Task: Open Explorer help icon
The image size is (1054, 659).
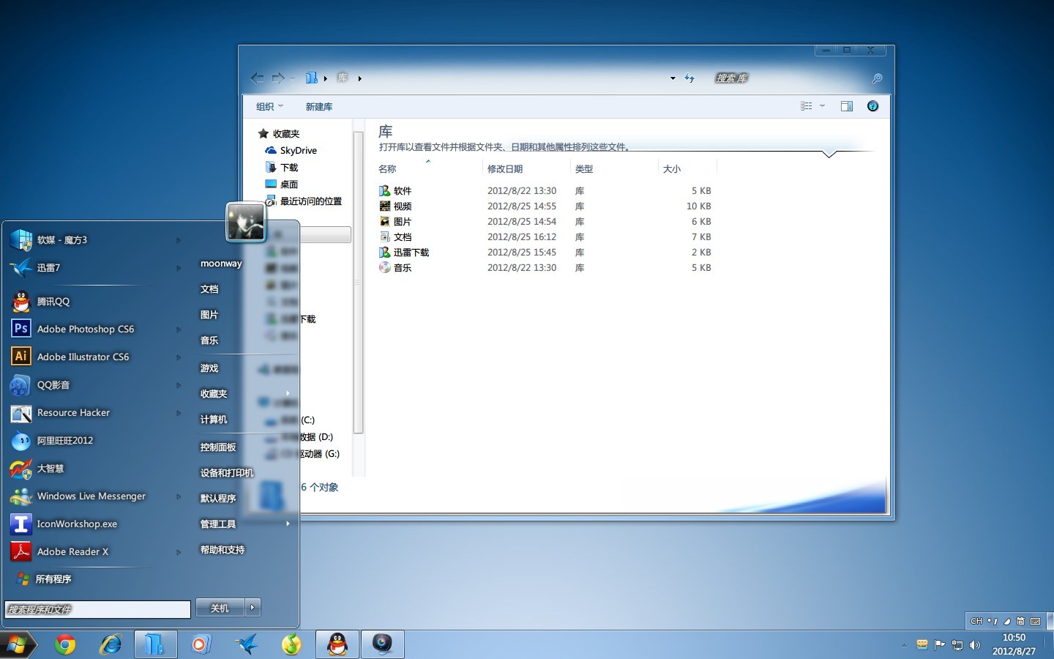Action: 872,106
